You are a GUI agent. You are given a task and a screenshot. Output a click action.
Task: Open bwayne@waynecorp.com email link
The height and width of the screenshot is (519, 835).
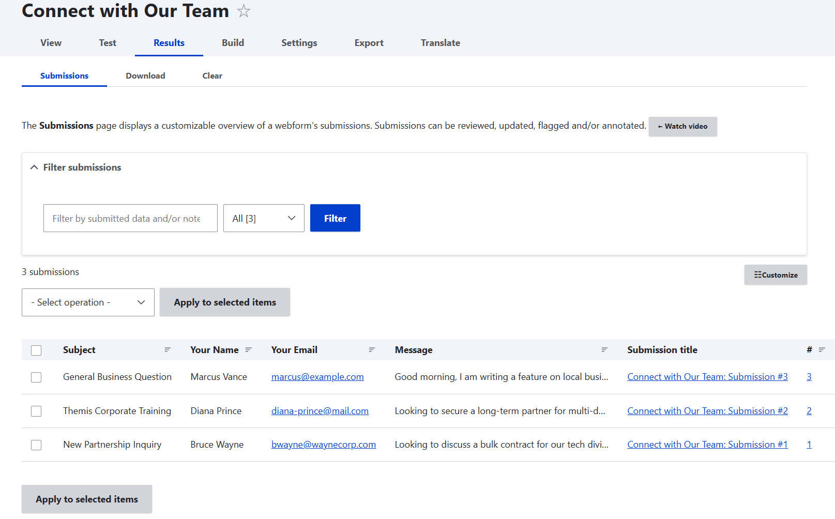(x=324, y=445)
